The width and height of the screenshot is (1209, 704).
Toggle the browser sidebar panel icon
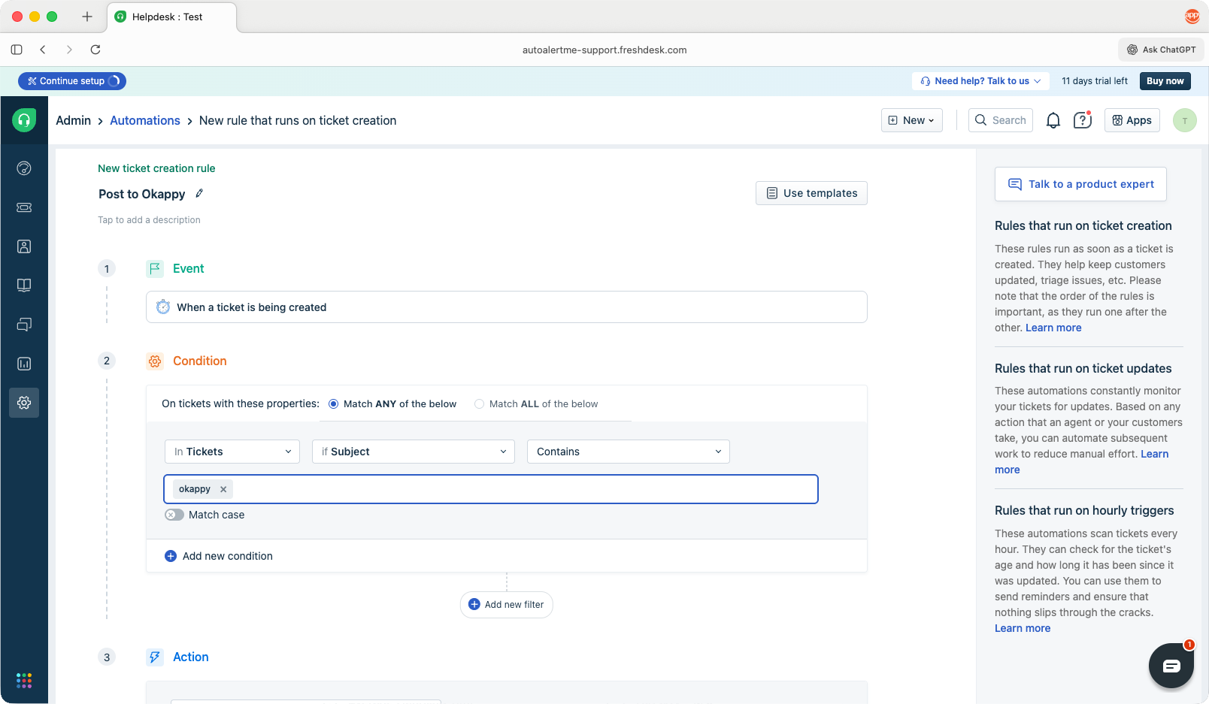(17, 50)
